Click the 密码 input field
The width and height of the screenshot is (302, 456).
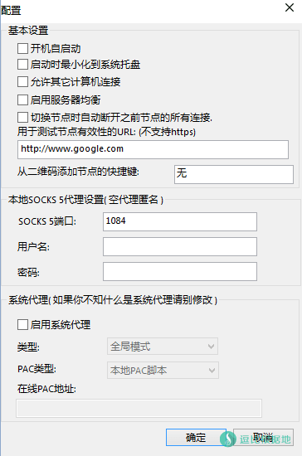tap(180, 272)
